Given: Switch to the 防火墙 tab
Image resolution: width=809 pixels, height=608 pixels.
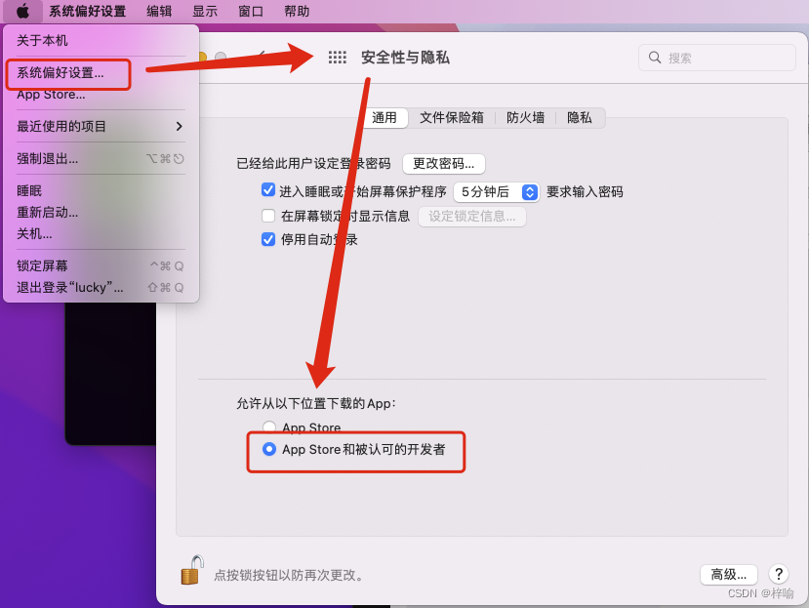Looking at the screenshot, I should point(525,118).
